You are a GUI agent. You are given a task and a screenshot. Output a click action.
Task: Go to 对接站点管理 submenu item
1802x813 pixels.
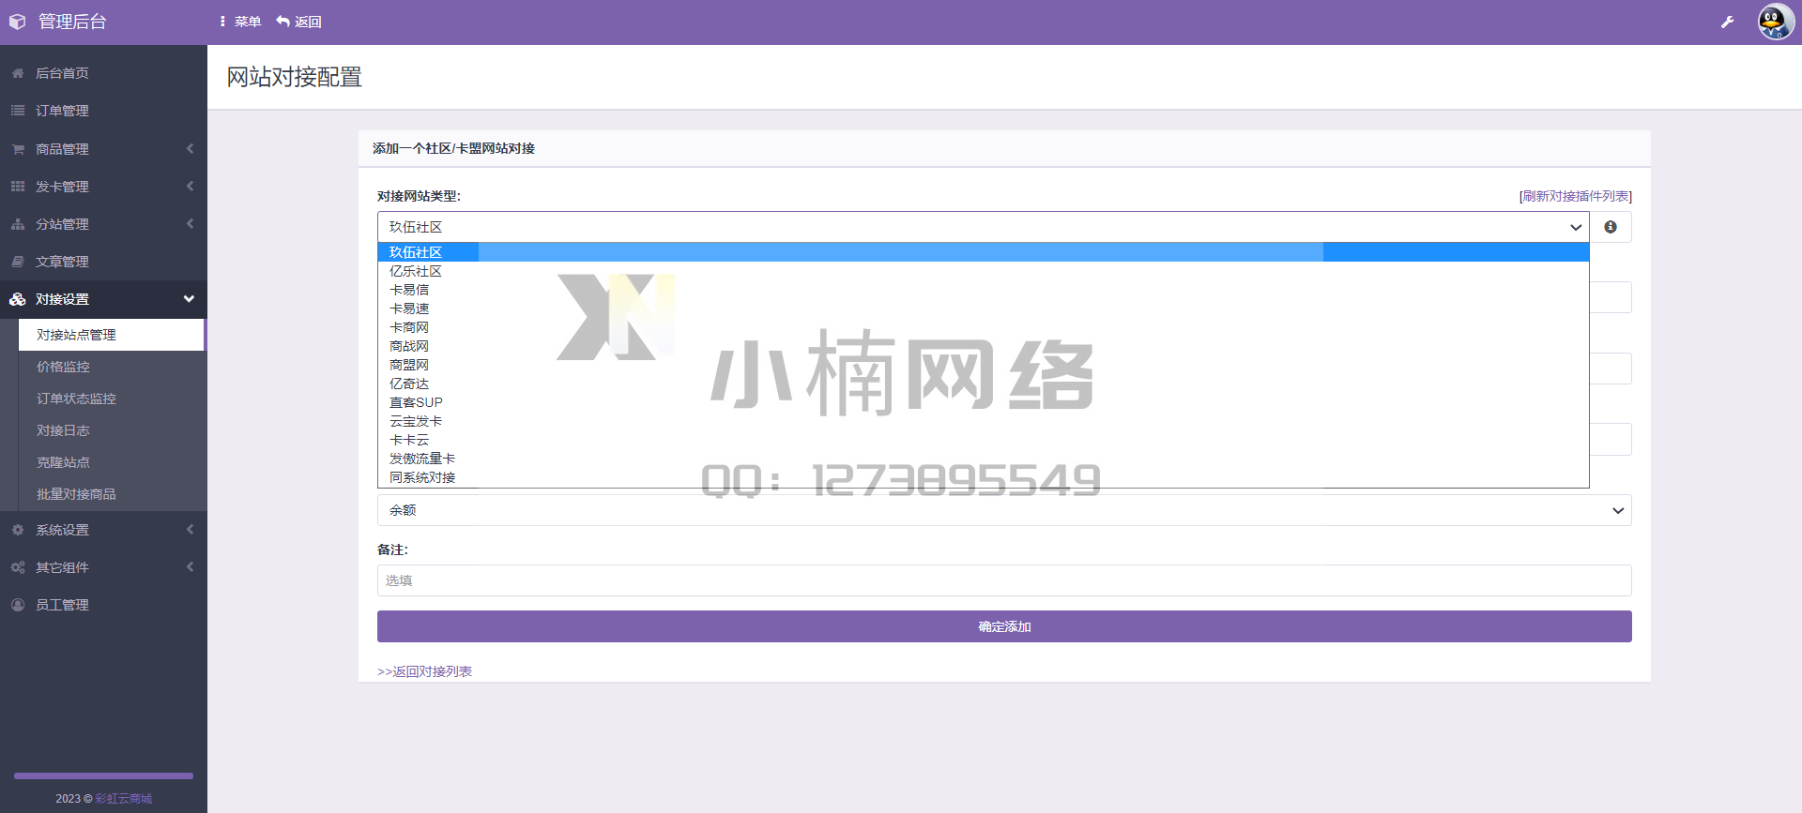click(x=112, y=335)
